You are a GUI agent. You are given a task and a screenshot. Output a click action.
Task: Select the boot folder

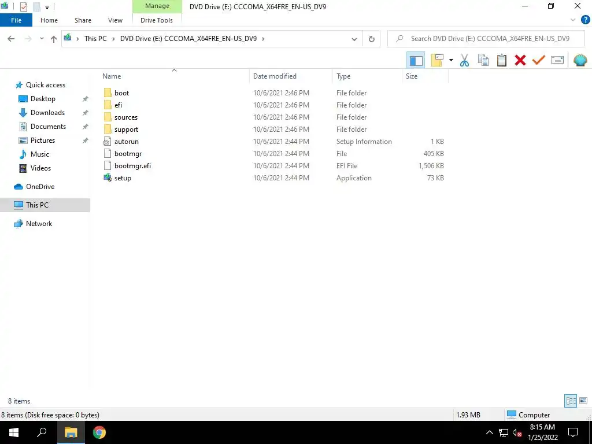(121, 93)
